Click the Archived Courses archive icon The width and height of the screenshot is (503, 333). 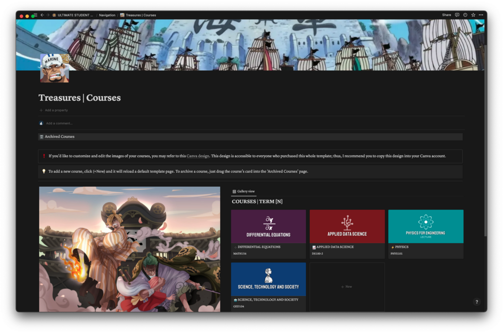pos(42,137)
